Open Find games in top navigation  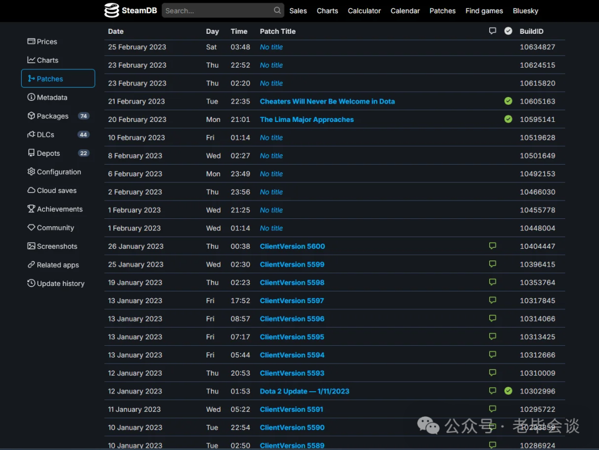tap(484, 11)
